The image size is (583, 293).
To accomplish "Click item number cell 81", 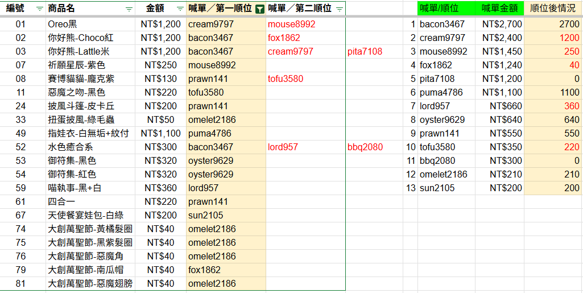I will click(x=21, y=284).
